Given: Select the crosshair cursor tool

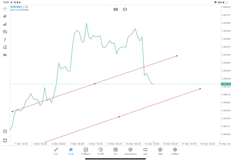Looking at the screenshot, I should (x=5, y=8).
